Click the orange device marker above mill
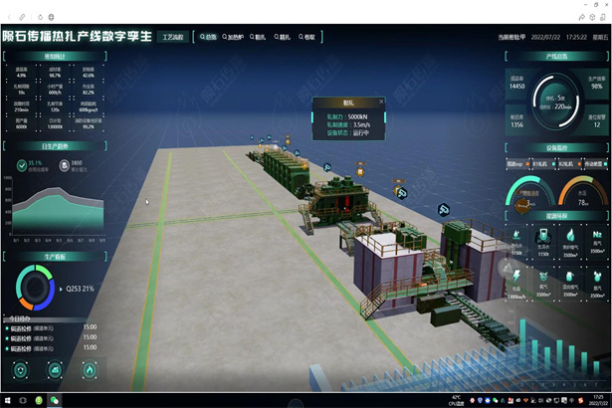Image resolution: width=612 pixels, height=408 pixels. (x=360, y=171)
